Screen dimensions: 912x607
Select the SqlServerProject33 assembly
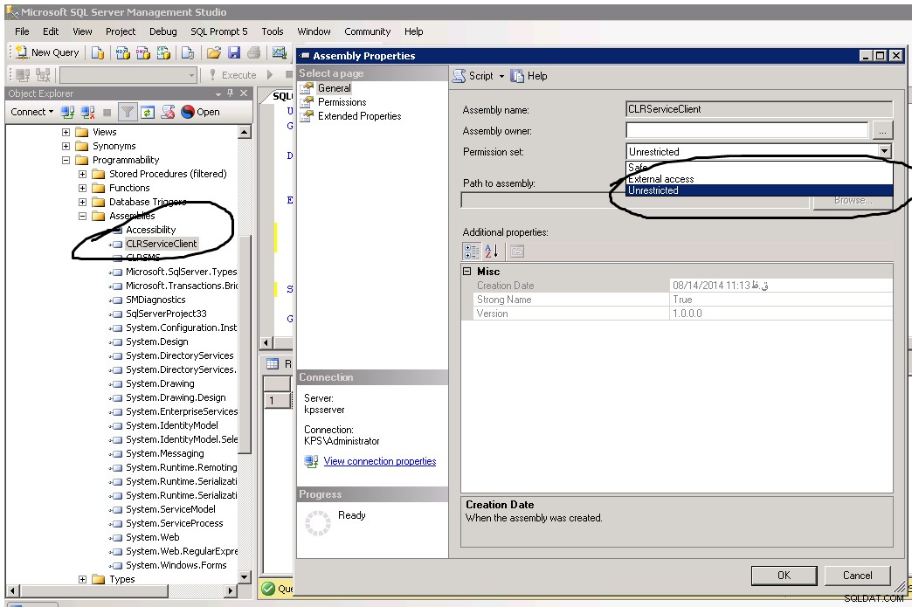(x=166, y=314)
